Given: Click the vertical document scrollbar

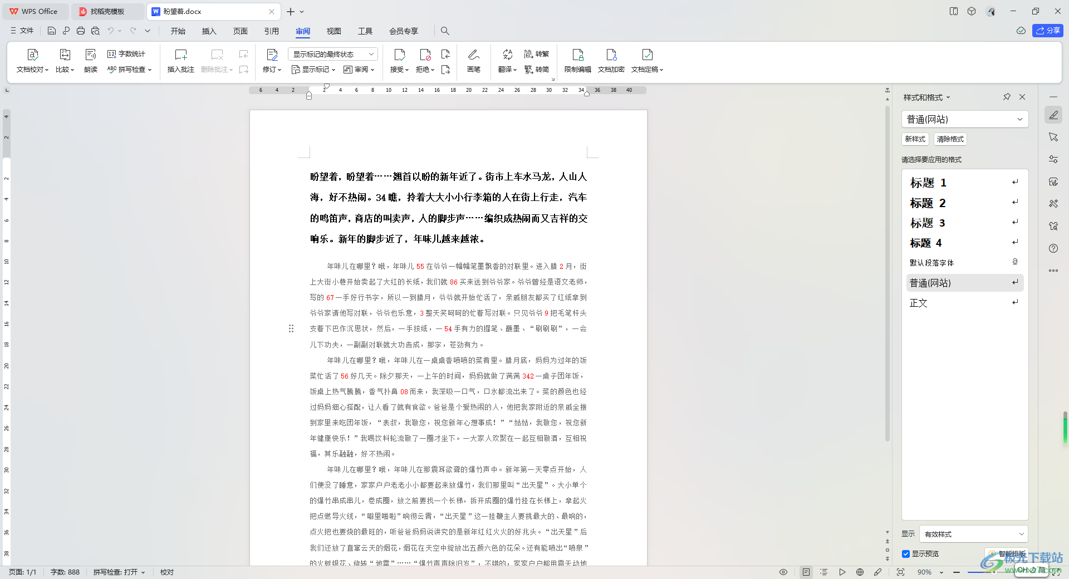Looking at the screenshot, I should [x=887, y=273].
